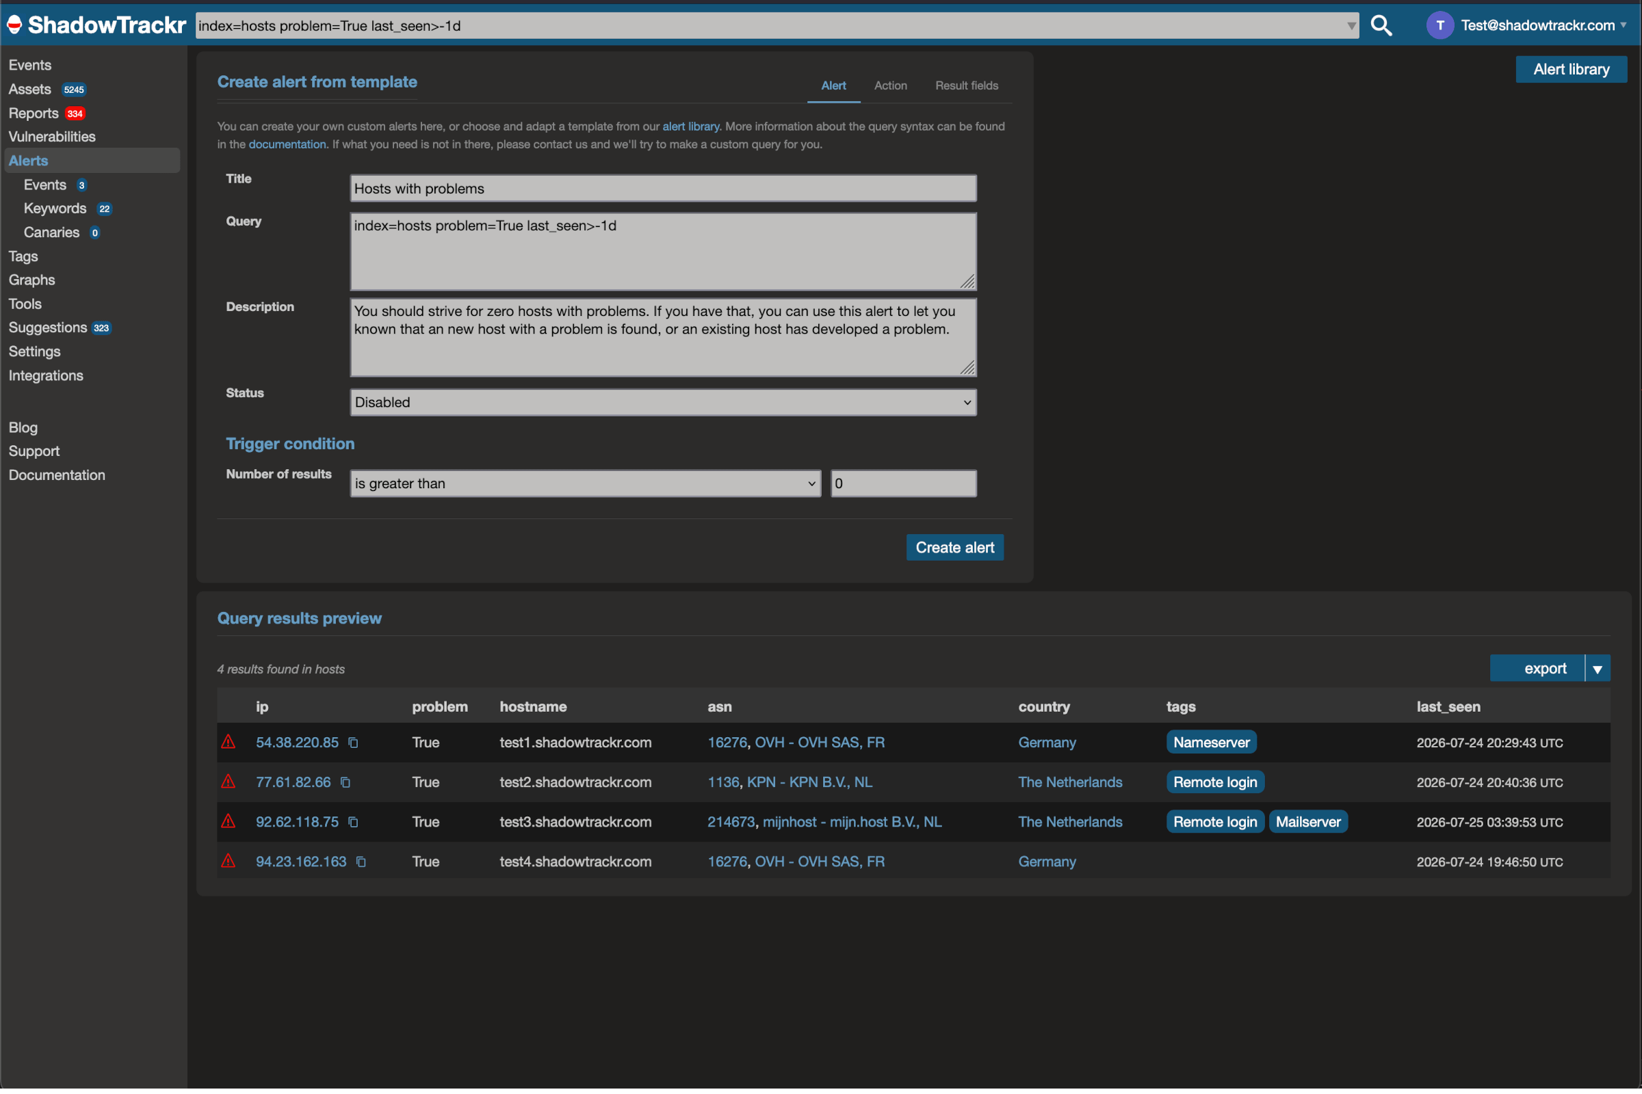
Task: Click the Nameserver tag
Action: 1211,743
